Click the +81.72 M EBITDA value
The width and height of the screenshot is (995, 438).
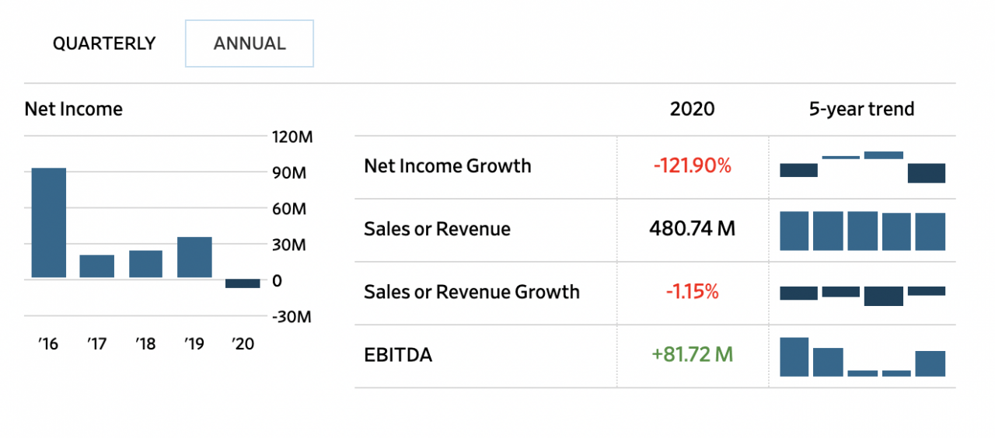pos(693,356)
